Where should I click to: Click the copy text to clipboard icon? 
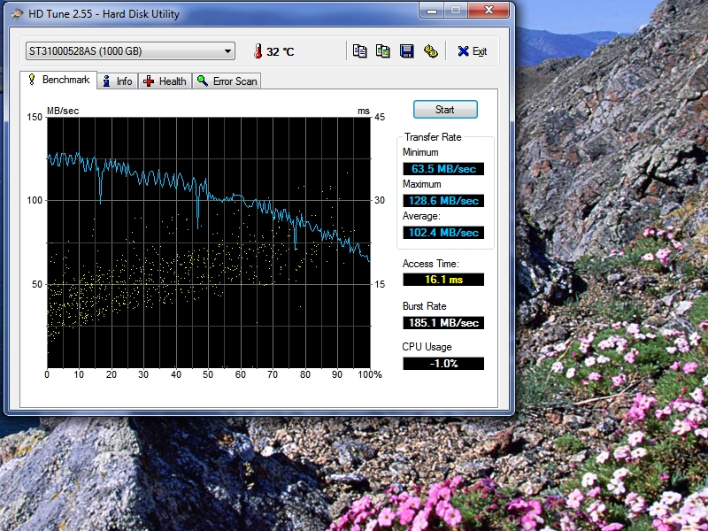pos(359,51)
